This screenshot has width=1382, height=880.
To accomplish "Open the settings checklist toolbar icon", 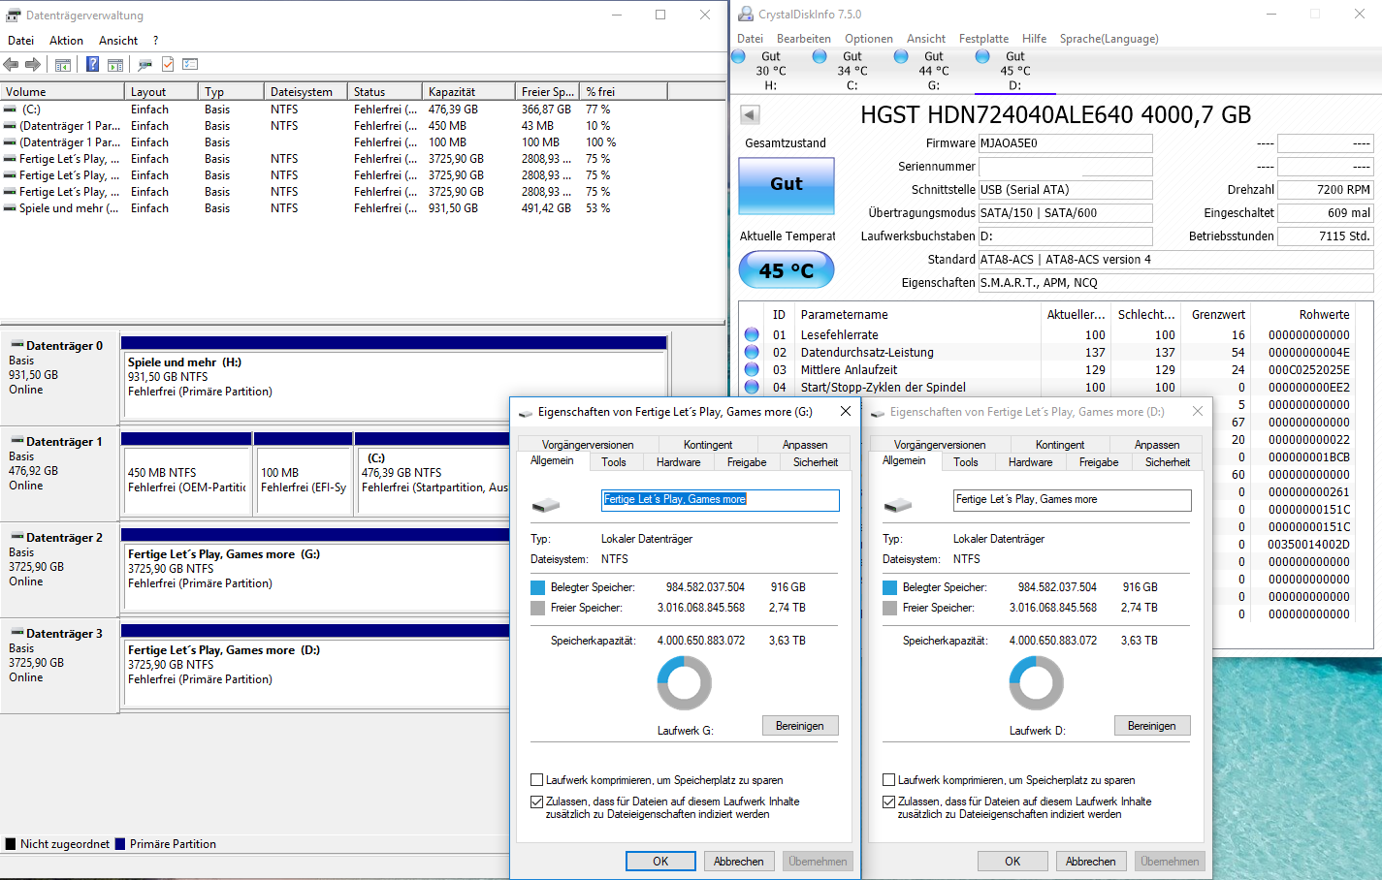I will point(190,65).
